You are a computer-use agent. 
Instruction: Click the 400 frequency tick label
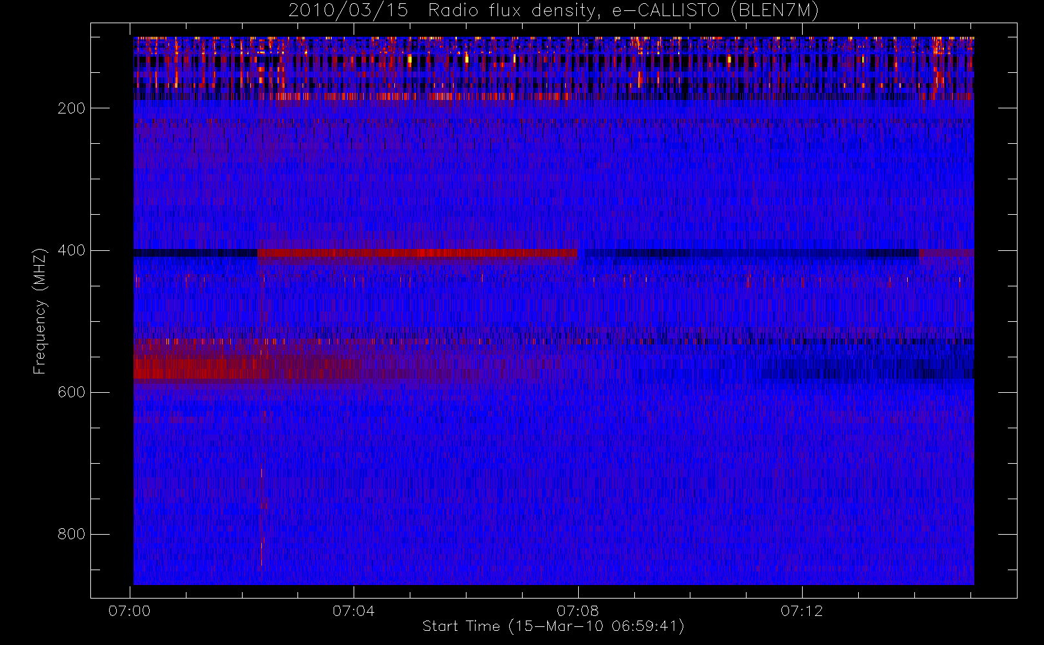pos(71,250)
